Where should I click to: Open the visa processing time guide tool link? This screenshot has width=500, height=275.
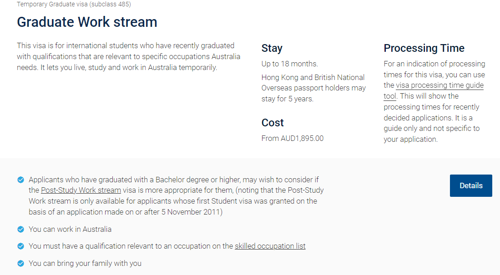pos(439,85)
